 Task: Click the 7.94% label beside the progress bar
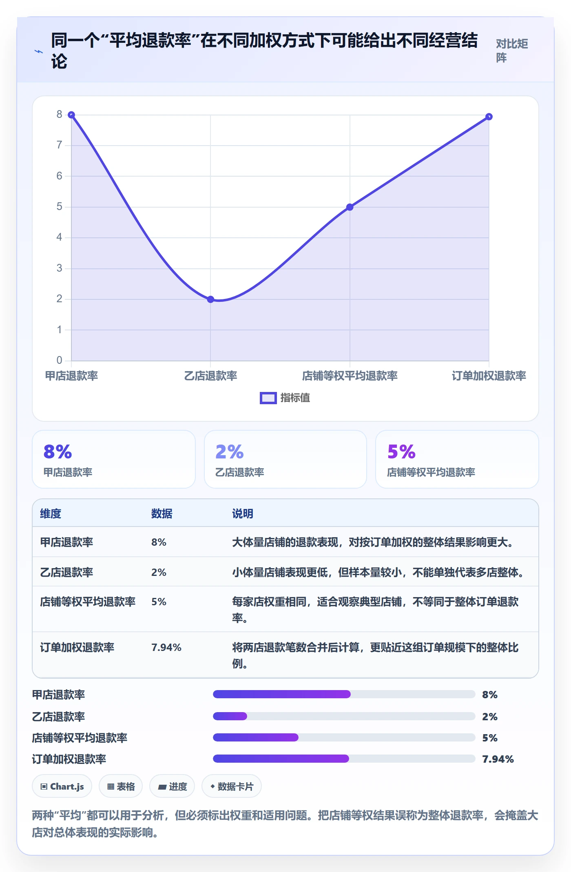tap(498, 759)
